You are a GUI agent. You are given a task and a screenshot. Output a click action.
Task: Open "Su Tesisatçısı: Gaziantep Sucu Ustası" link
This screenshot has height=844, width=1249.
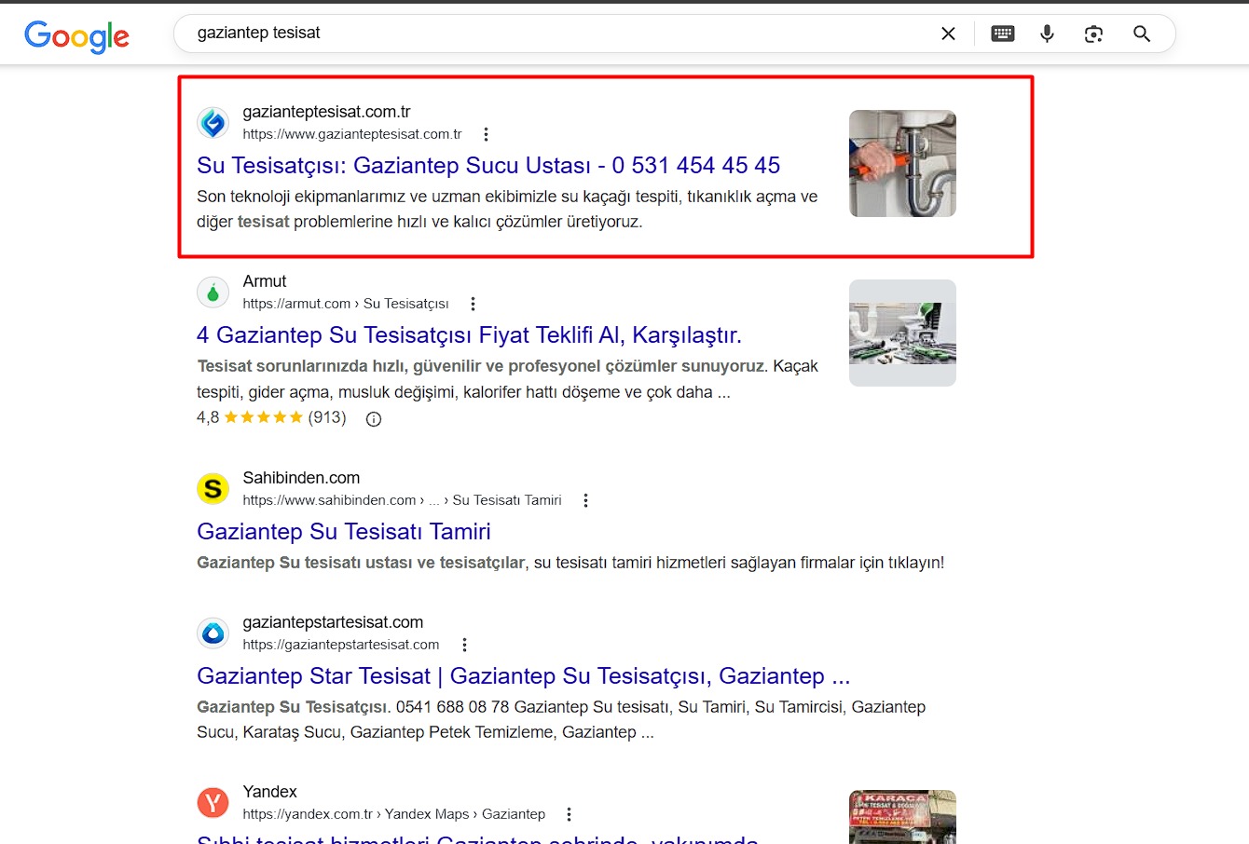[487, 166]
